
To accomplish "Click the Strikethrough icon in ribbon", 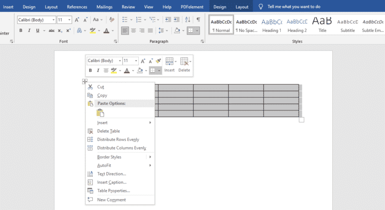I will (x=51, y=30).
